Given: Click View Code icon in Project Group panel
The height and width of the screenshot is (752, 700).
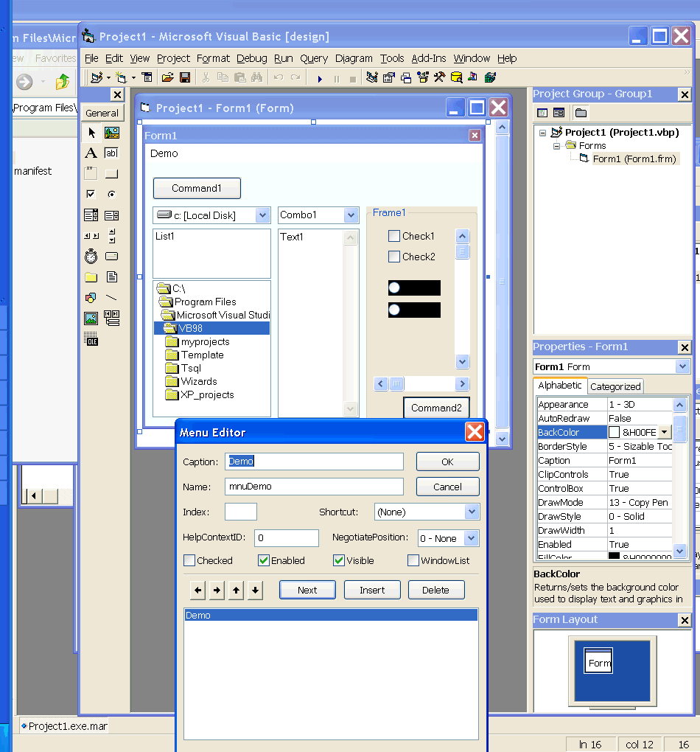Looking at the screenshot, I should point(542,113).
